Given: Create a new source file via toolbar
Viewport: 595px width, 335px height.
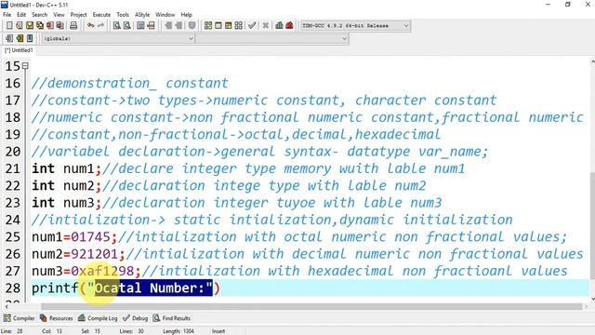Looking at the screenshot, I should click(x=9, y=25).
